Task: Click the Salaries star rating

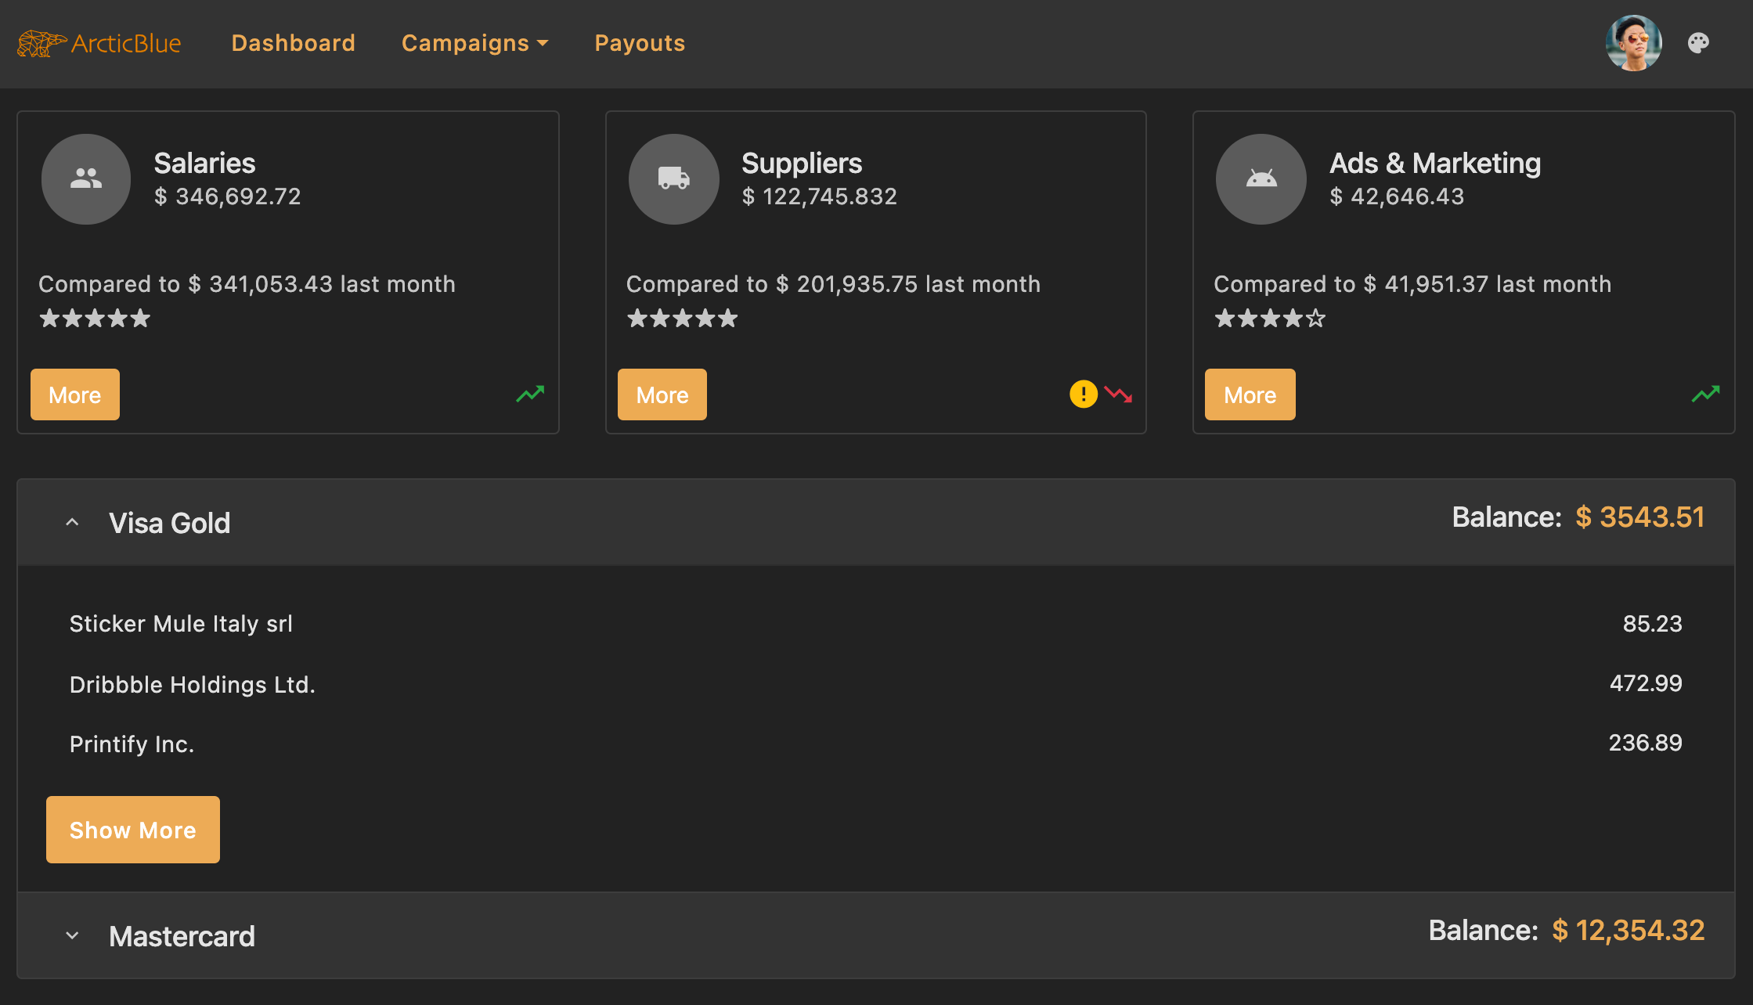Action: [95, 319]
